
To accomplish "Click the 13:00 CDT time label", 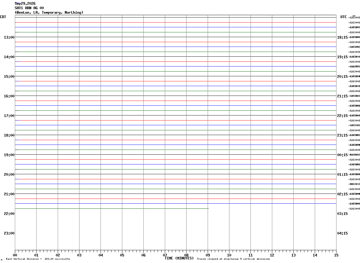I will pyautogui.click(x=9, y=37).
